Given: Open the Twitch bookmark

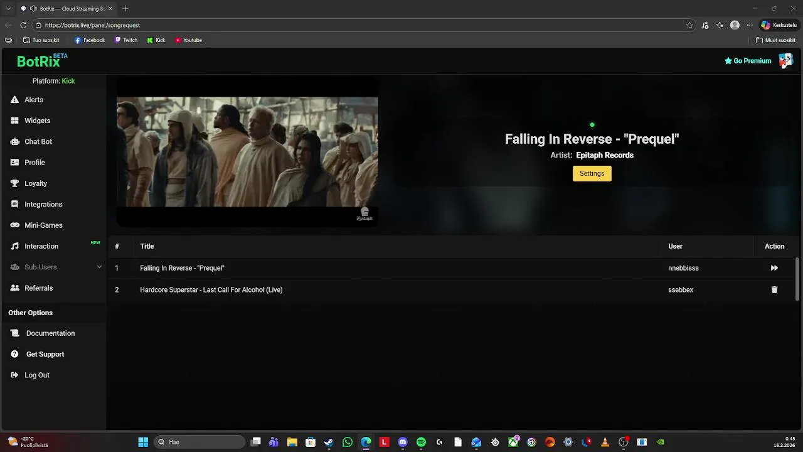Looking at the screenshot, I should coord(126,40).
